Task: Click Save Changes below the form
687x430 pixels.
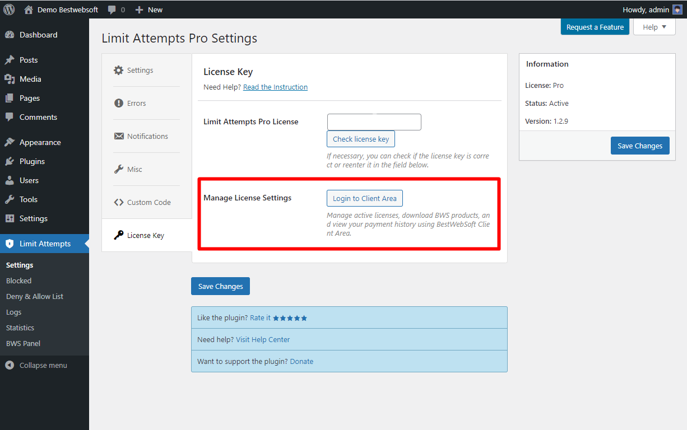Action: tap(220, 286)
